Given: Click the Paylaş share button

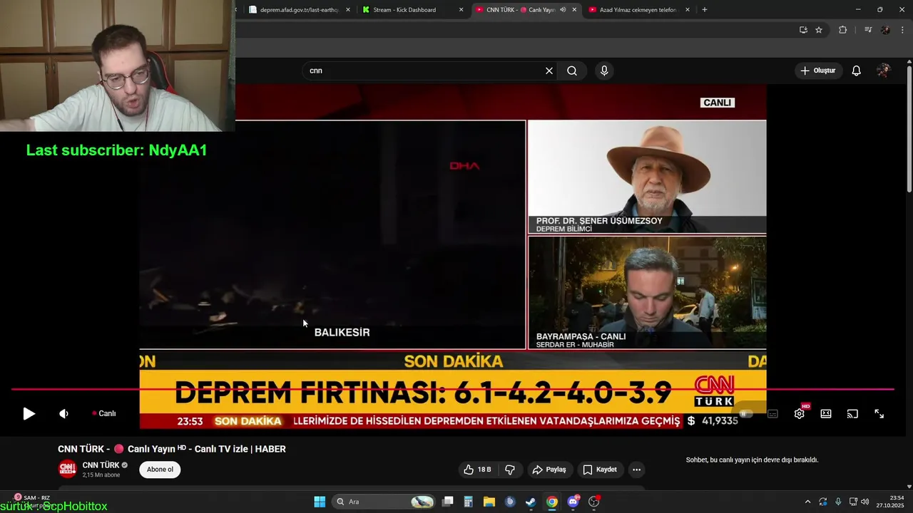Looking at the screenshot, I should pyautogui.click(x=549, y=470).
